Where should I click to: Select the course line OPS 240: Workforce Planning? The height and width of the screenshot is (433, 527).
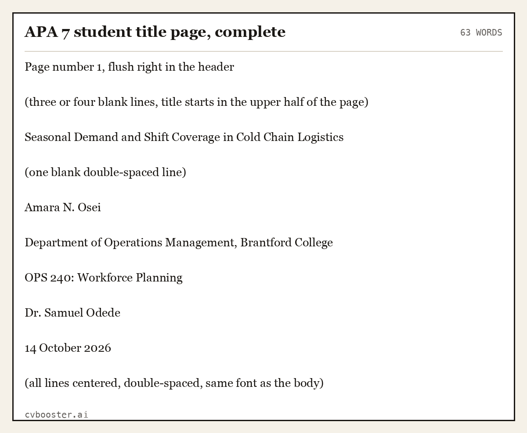(x=104, y=278)
